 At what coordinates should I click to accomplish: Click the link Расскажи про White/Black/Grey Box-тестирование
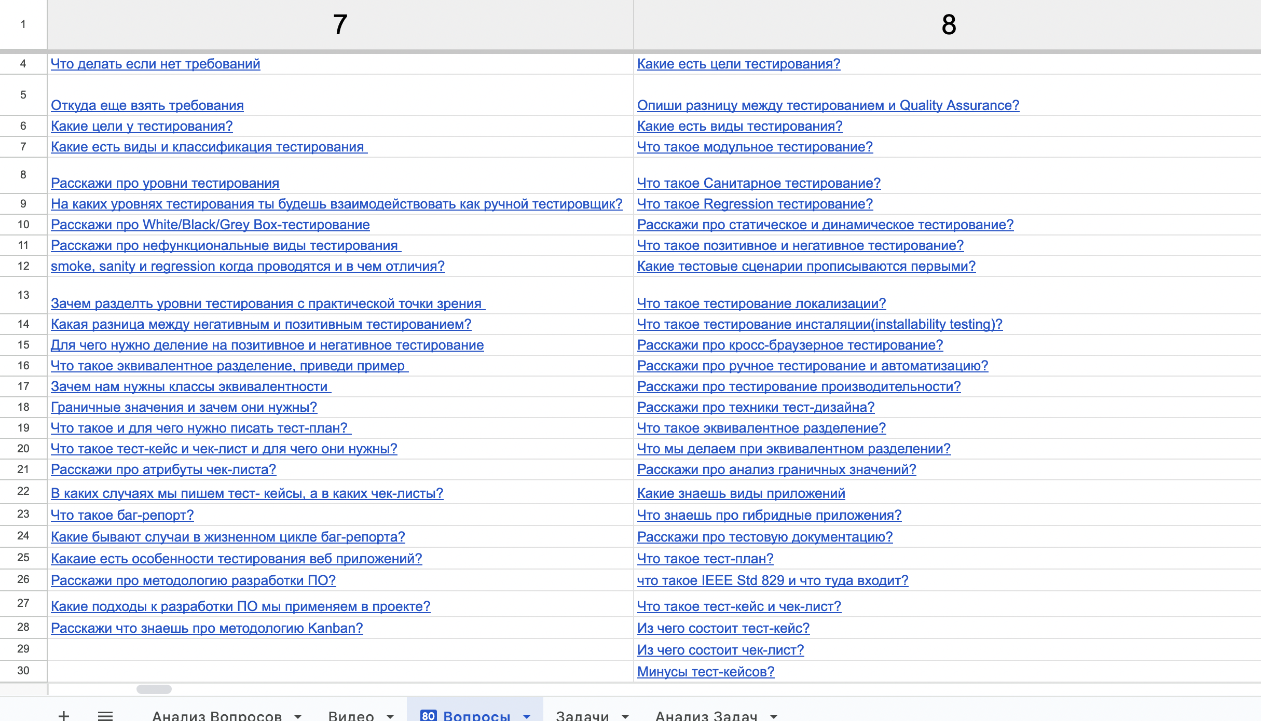pos(210,225)
